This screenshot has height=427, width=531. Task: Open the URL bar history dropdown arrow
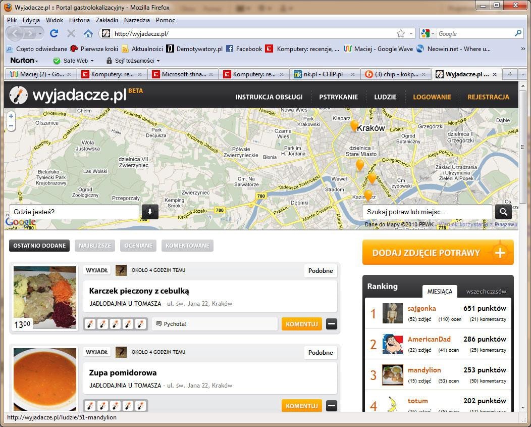pos(411,33)
